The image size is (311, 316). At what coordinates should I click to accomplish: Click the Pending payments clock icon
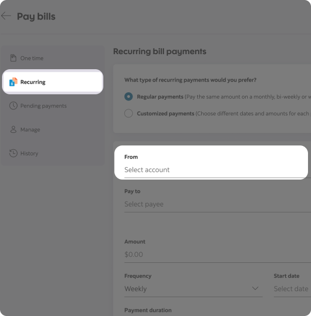(x=13, y=106)
